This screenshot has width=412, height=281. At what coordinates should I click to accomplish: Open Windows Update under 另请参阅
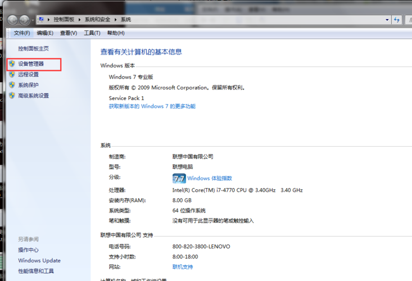[x=39, y=261]
